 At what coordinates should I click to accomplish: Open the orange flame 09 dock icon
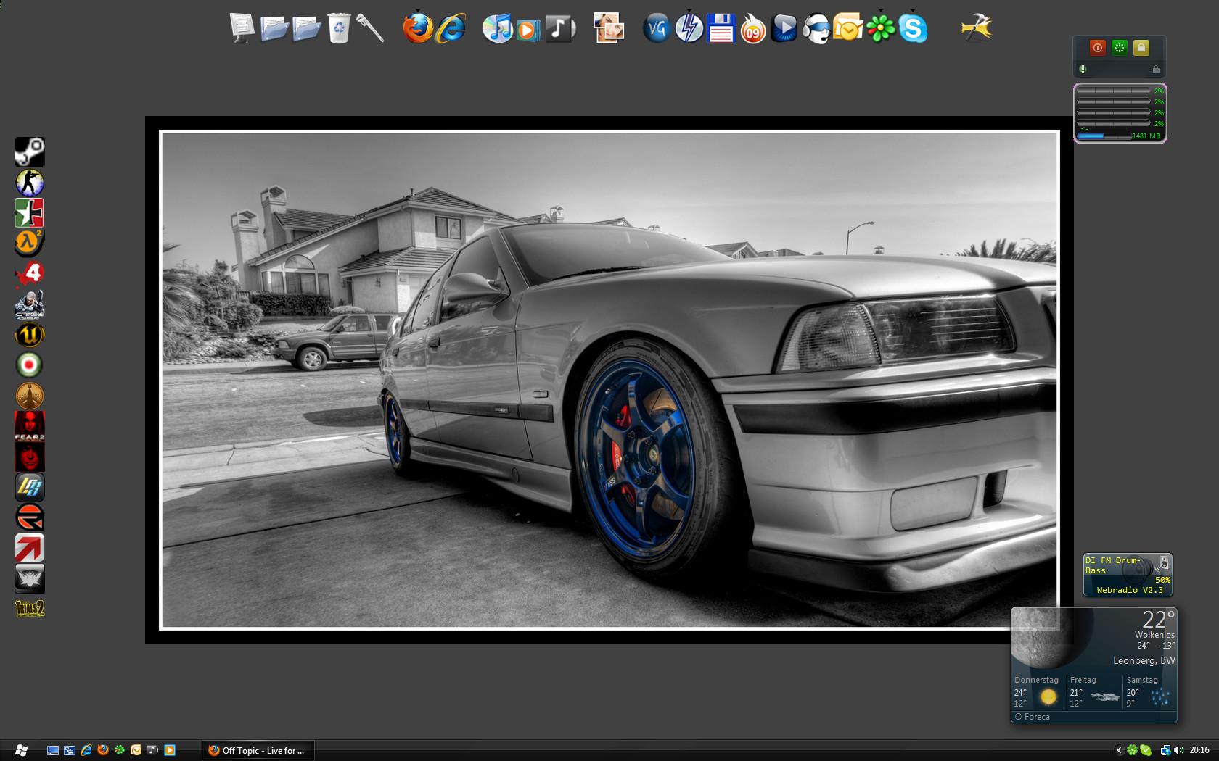(752, 28)
